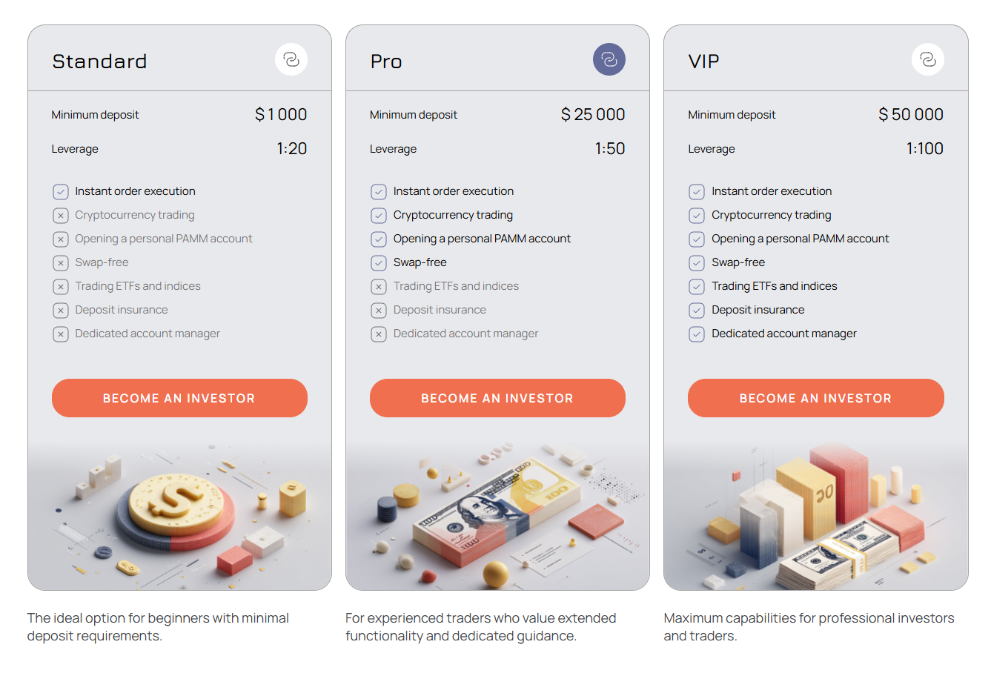Click the Standard plan Swap-free X icon
The width and height of the screenshot is (991, 676).
pyautogui.click(x=61, y=263)
